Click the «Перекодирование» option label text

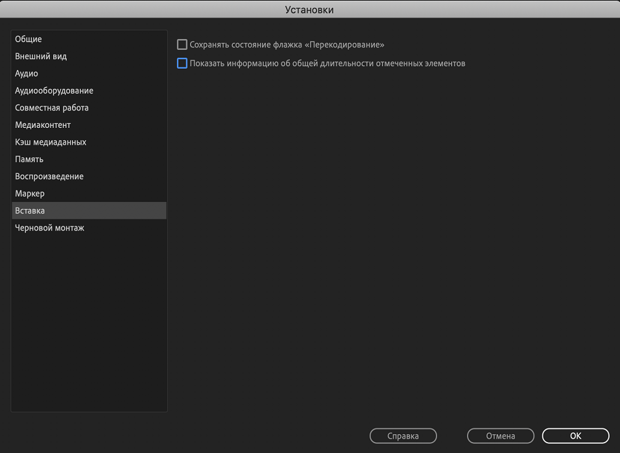344,45
